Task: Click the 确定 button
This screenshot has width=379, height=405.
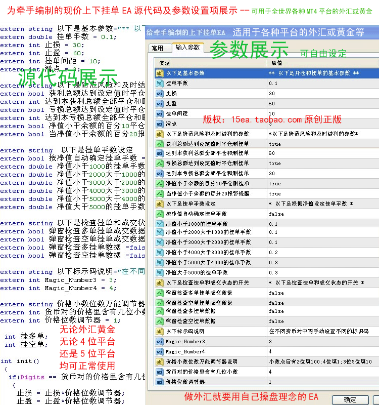Action: click(350, 400)
